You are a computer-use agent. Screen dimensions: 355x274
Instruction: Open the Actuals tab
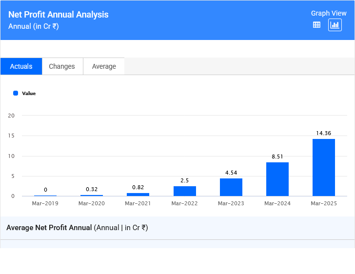(21, 66)
